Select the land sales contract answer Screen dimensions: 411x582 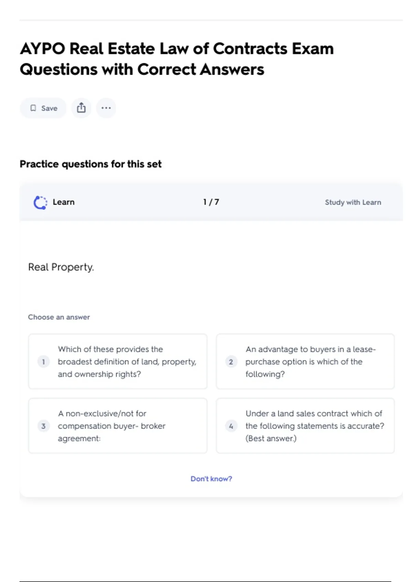[314, 426]
